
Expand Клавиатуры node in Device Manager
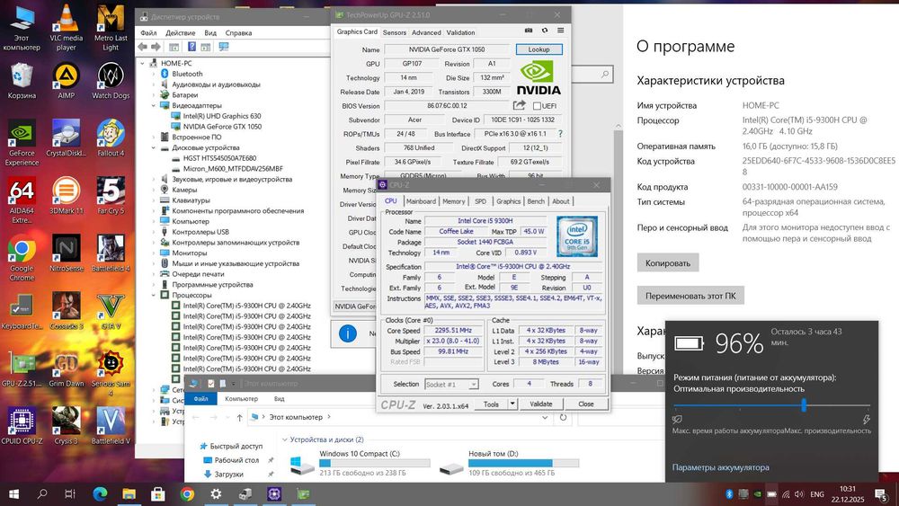154,200
